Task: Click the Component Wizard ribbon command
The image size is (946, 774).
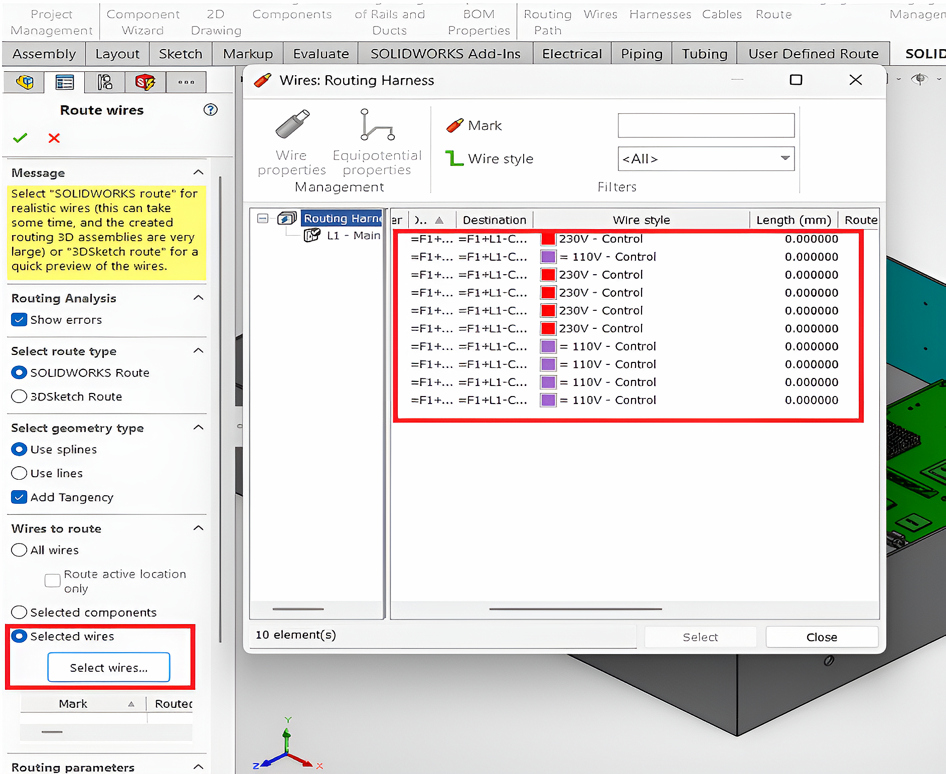Action: [x=143, y=22]
